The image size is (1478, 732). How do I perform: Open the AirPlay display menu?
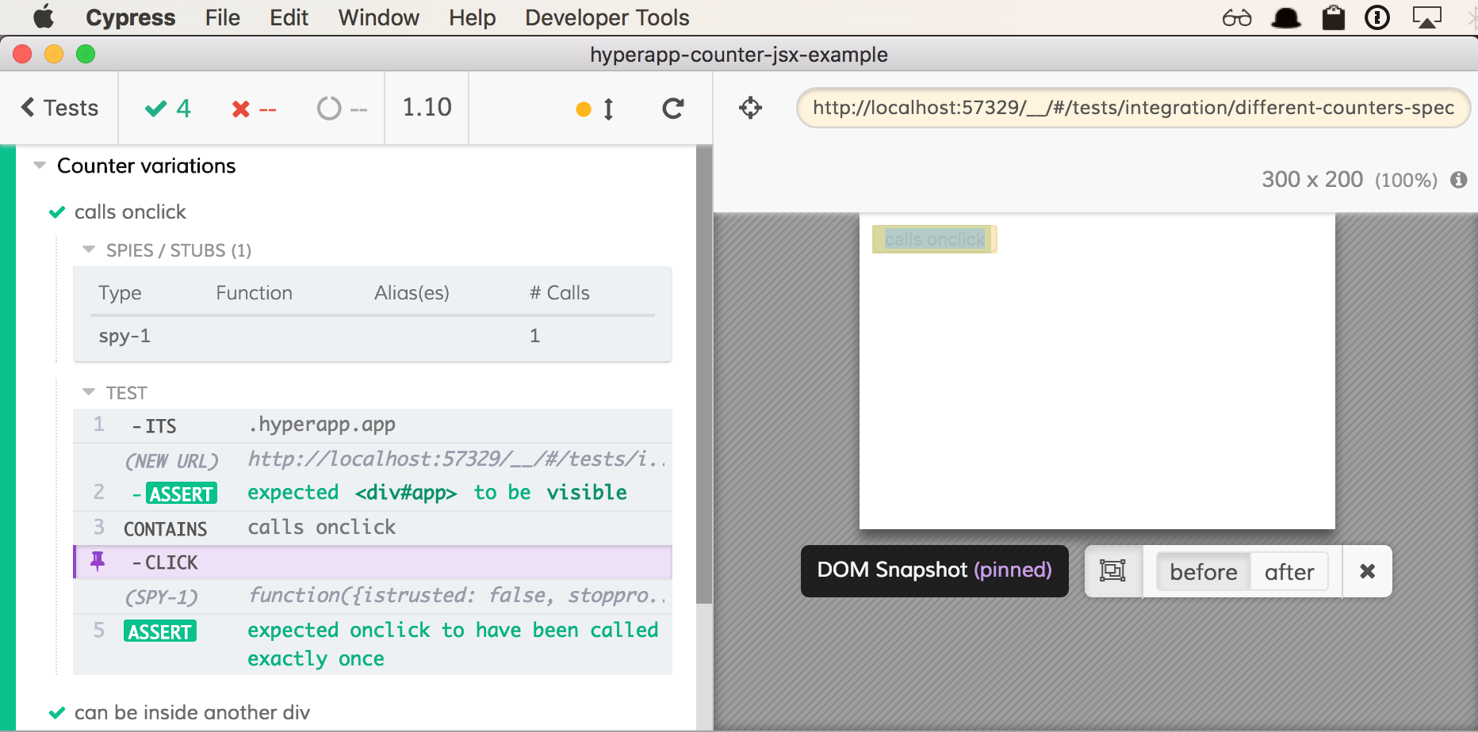click(1426, 17)
